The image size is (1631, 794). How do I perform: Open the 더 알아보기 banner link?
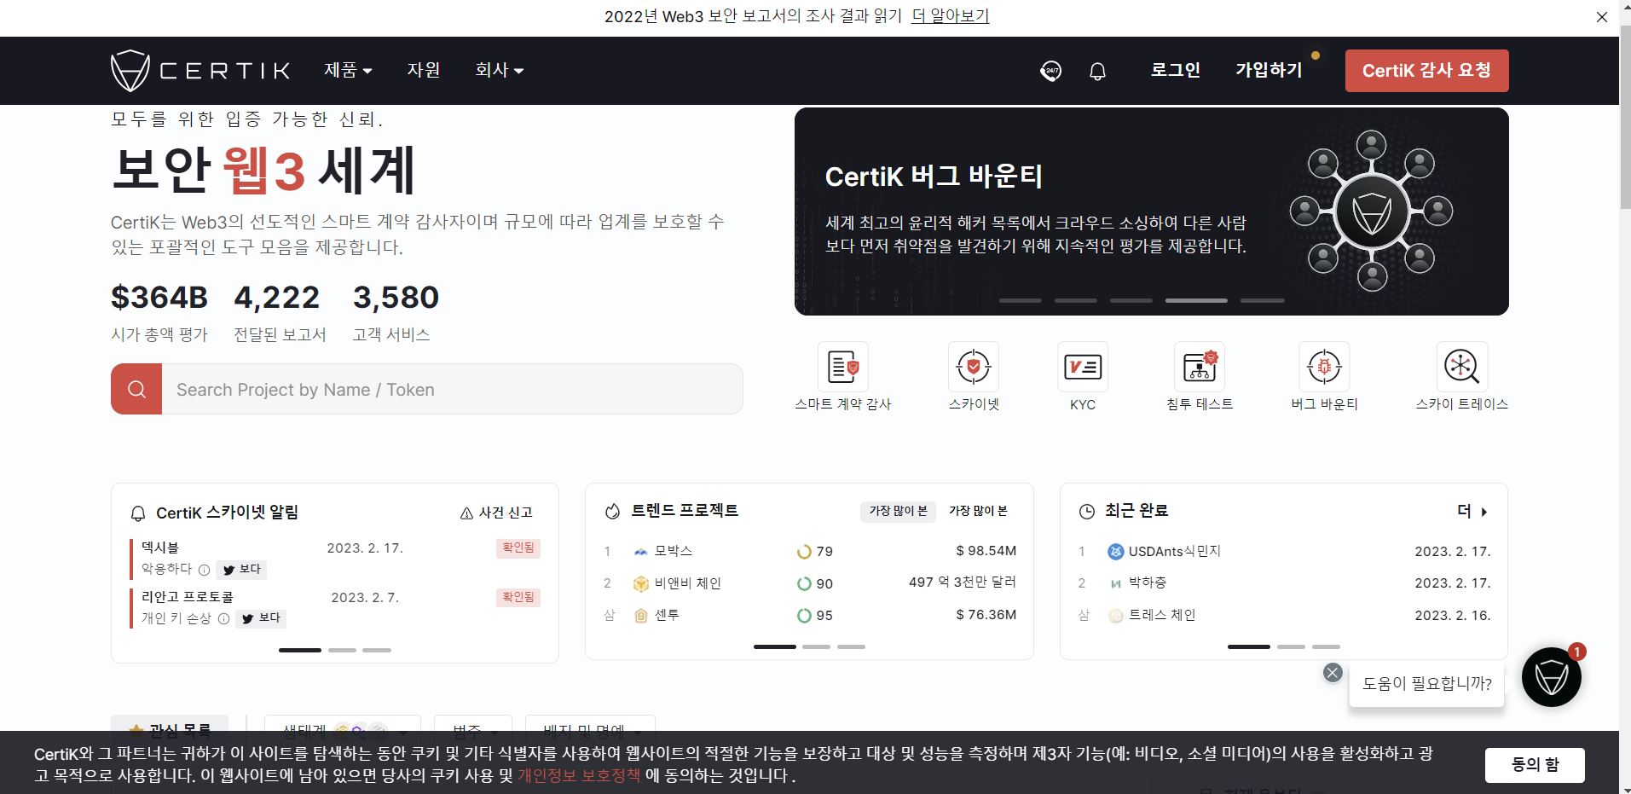pos(950,16)
